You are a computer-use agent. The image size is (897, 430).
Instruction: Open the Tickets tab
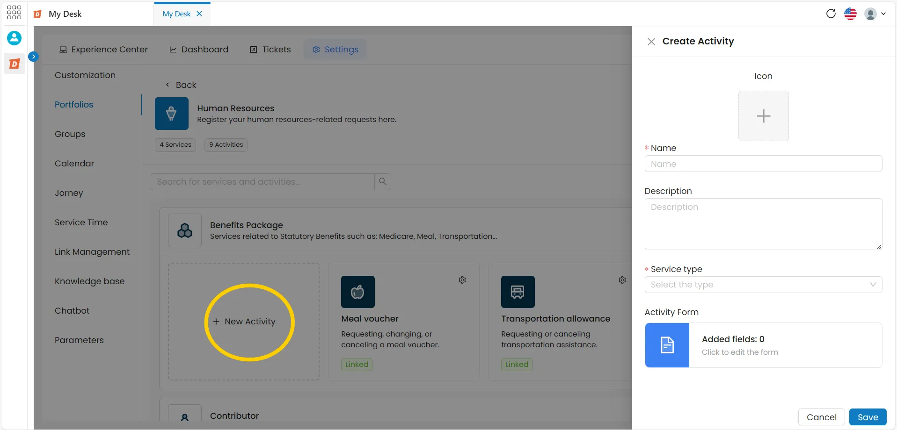point(270,50)
